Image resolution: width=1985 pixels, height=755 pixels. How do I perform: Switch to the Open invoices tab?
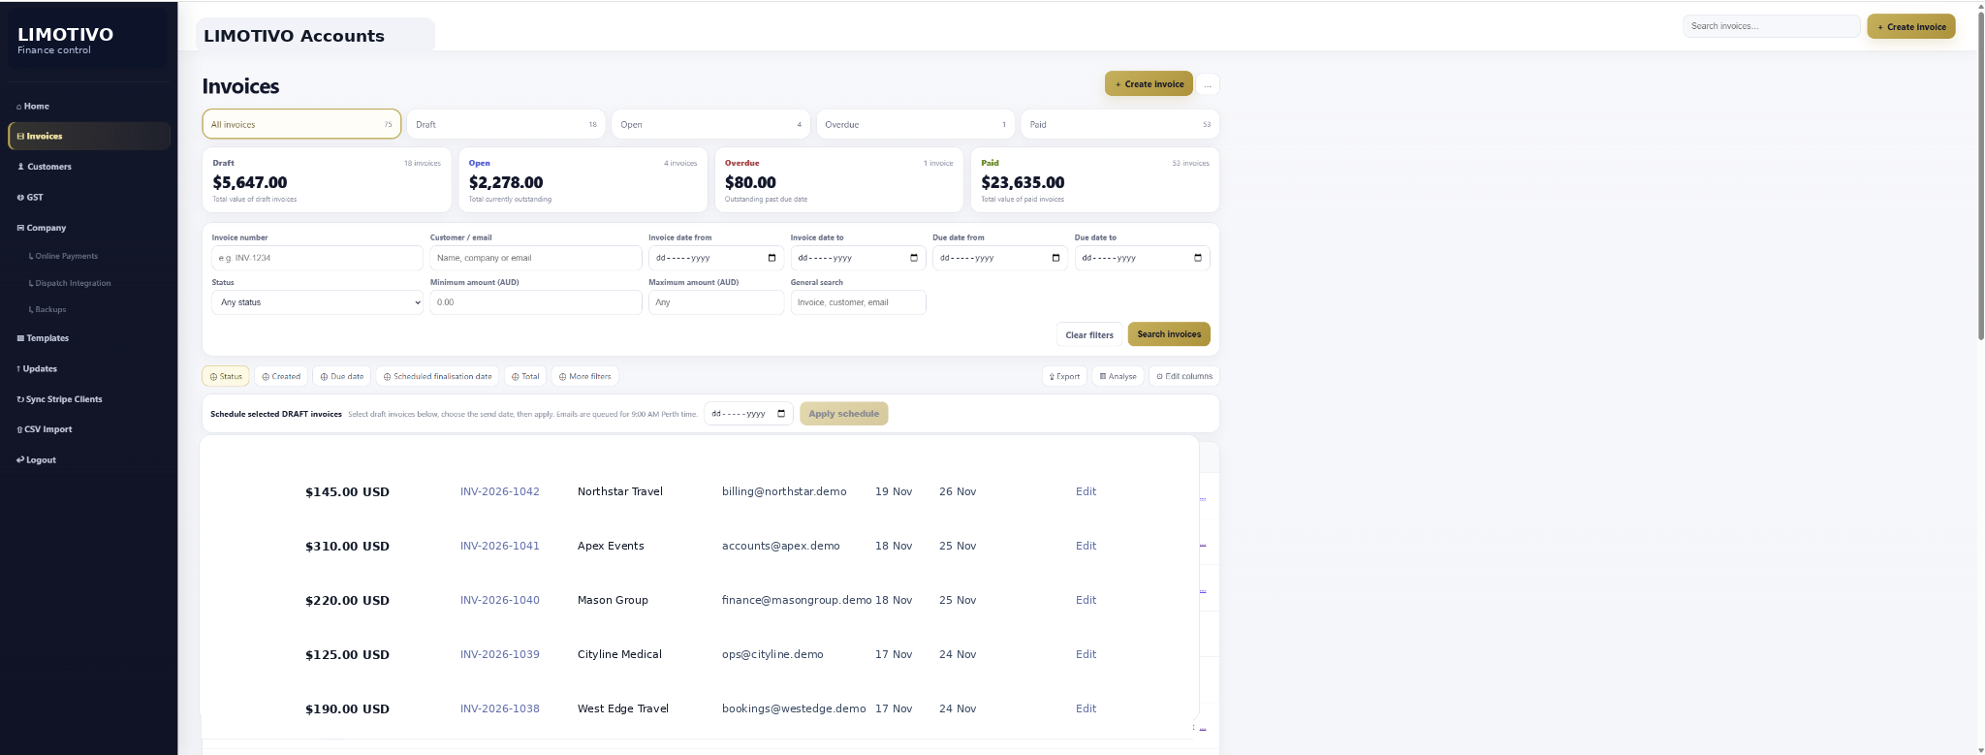(x=710, y=124)
